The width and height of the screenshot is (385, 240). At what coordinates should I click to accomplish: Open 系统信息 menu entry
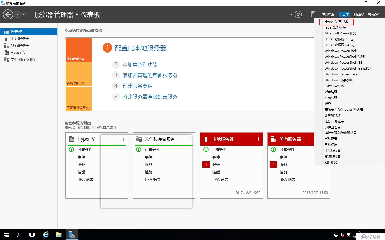[x=331, y=145]
